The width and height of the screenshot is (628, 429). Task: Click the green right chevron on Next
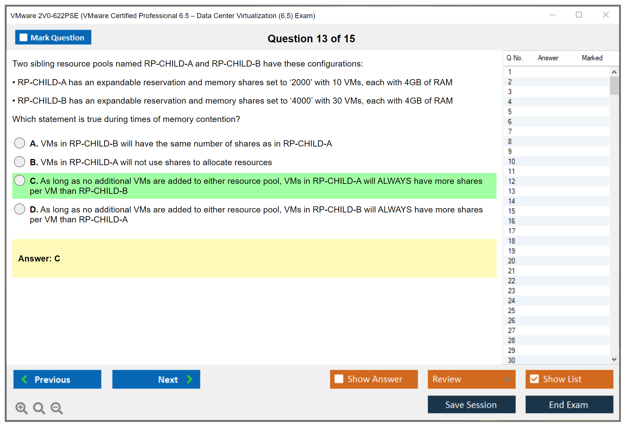[190, 379]
